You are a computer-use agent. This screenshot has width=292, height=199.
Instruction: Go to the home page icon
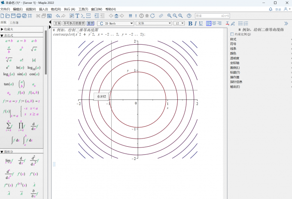[116, 16]
